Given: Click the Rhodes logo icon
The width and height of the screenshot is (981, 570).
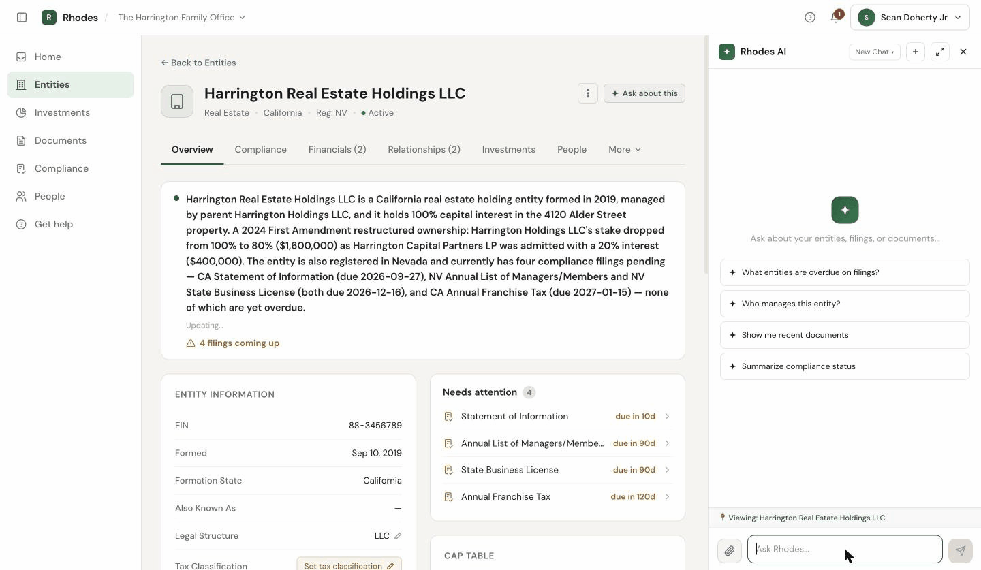Looking at the screenshot, I should [49, 18].
